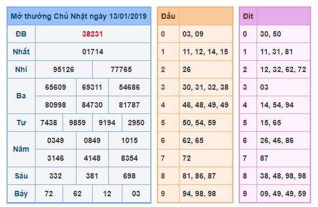The width and height of the screenshot is (318, 207).
Task: Click Tư prize number 7438
Action: (49, 123)
